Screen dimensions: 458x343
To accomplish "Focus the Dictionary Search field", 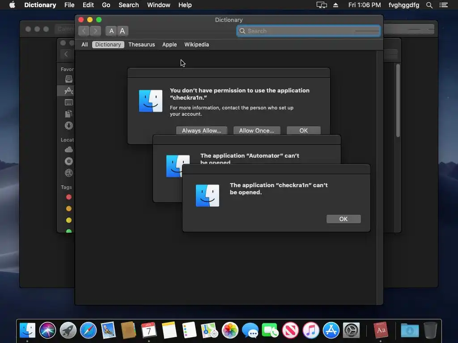I will (x=309, y=31).
